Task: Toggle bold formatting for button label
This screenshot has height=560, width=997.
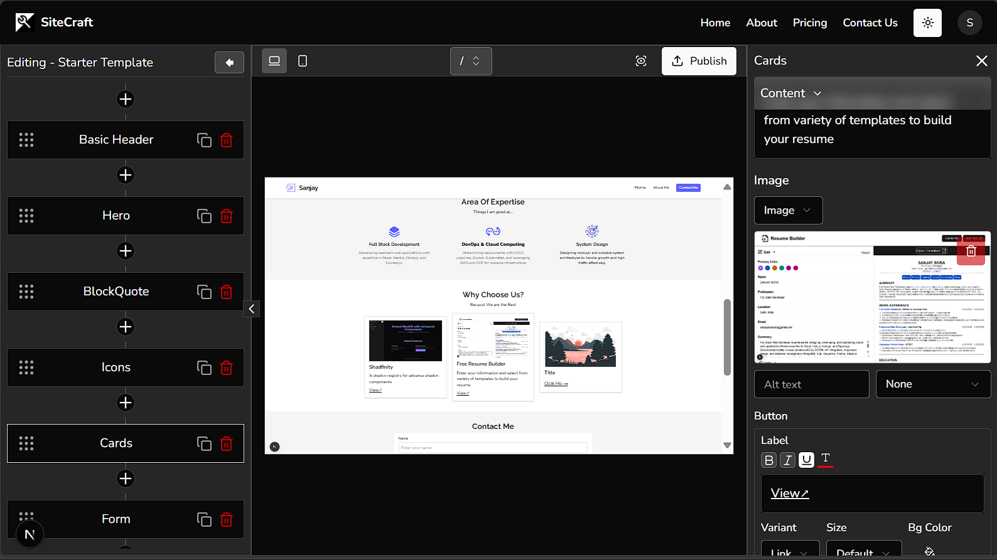Action: tap(768, 460)
